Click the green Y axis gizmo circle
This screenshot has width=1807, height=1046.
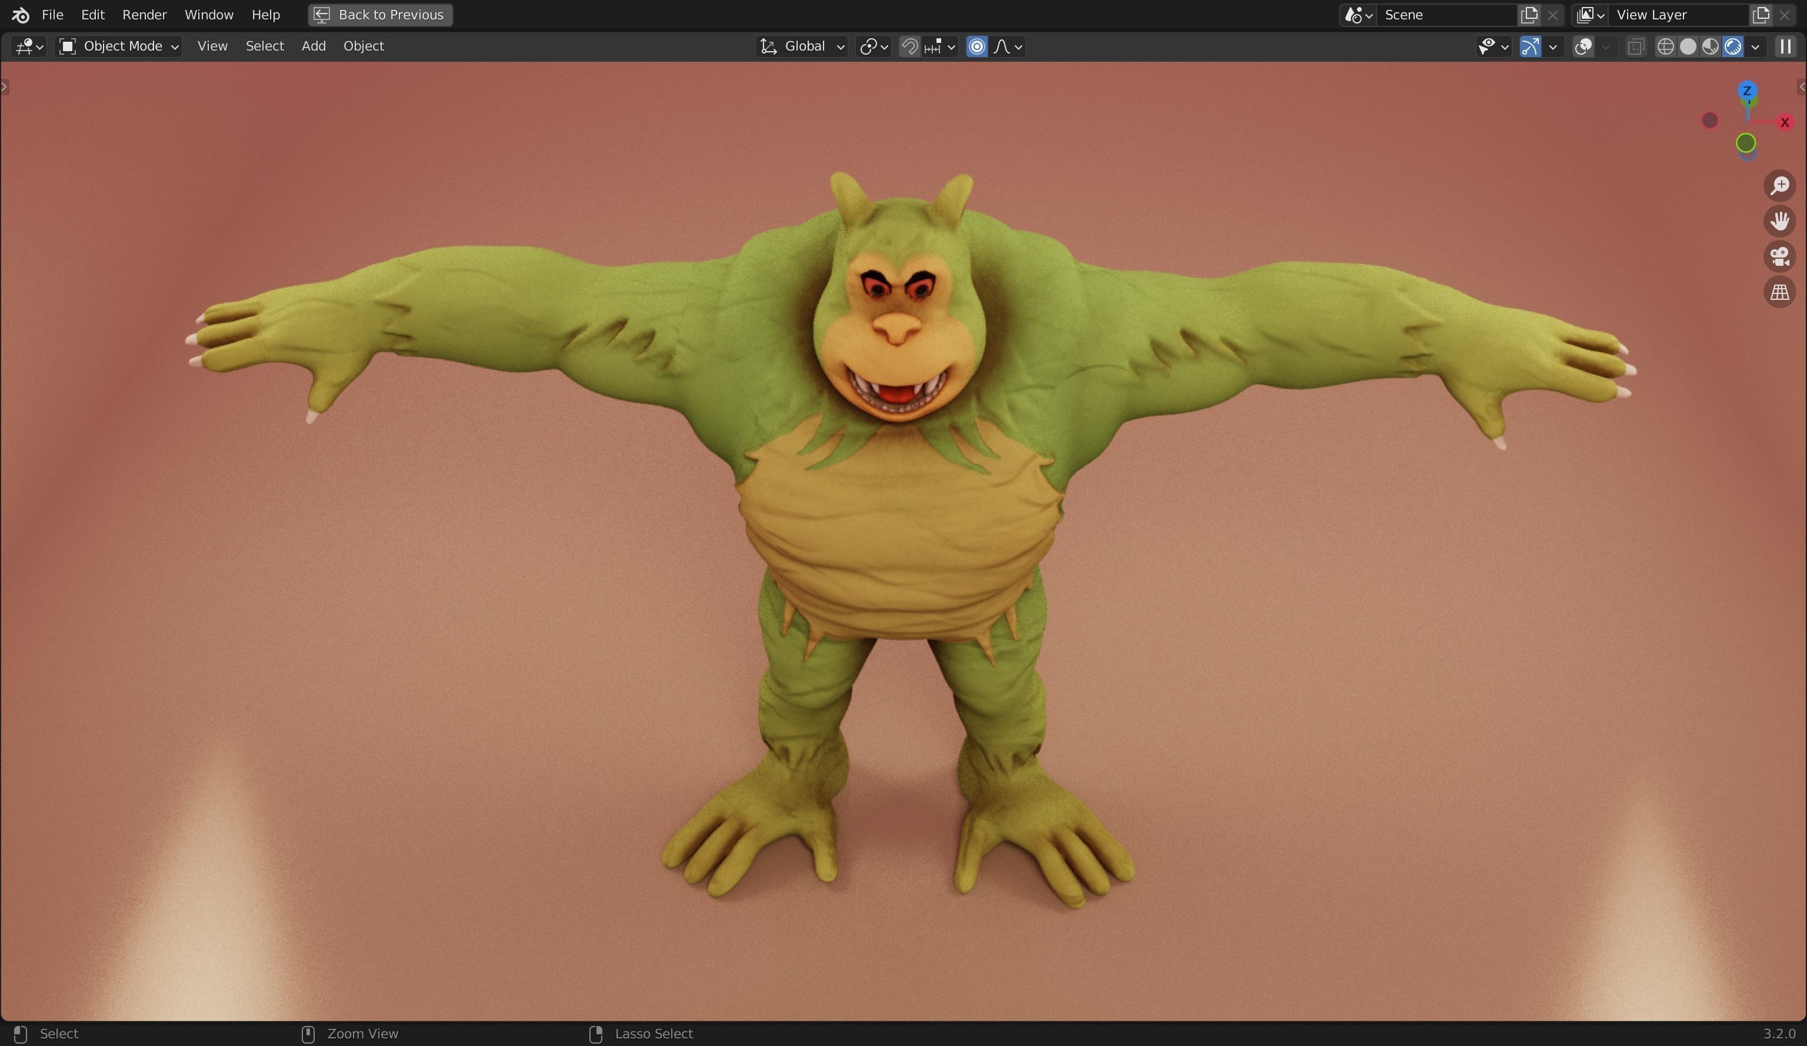pos(1746,143)
